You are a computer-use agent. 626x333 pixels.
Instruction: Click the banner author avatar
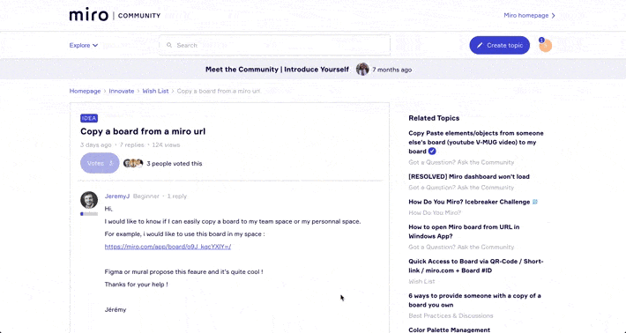[x=362, y=69]
